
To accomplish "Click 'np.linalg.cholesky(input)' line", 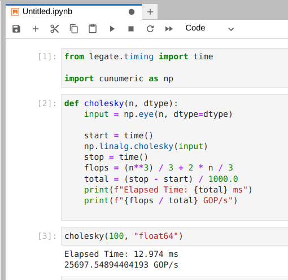I will point(146,146).
